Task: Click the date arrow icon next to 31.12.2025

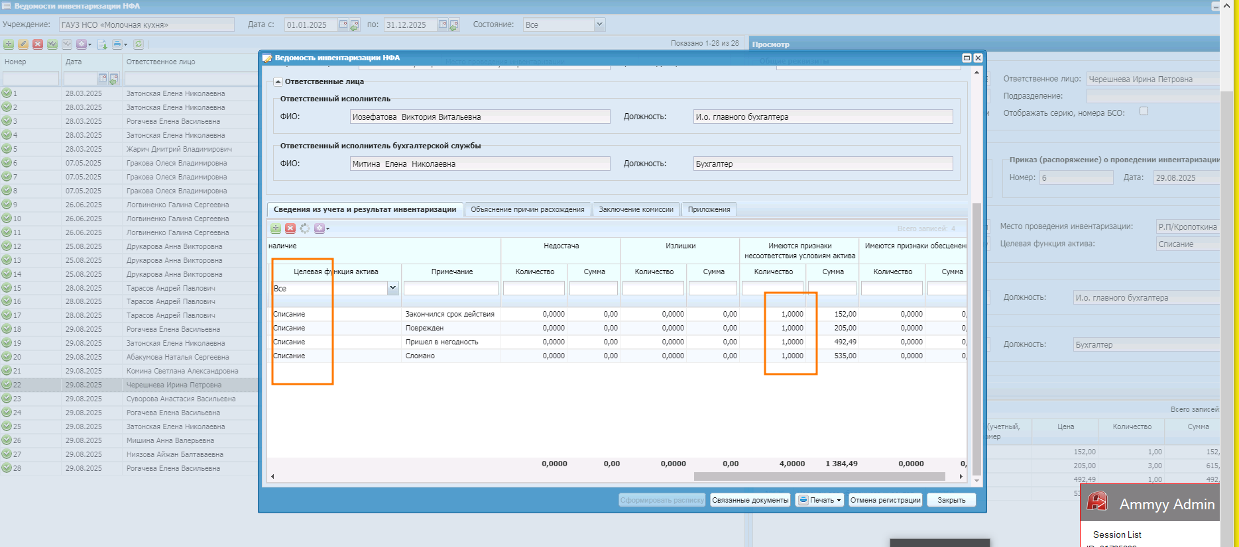Action: (453, 25)
